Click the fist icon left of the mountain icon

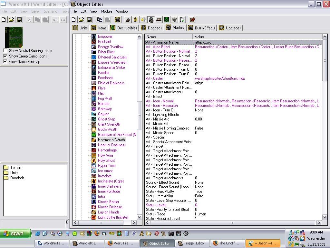(x=118, y=20)
